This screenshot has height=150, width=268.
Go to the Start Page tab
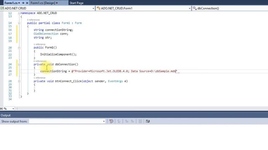point(76,3)
